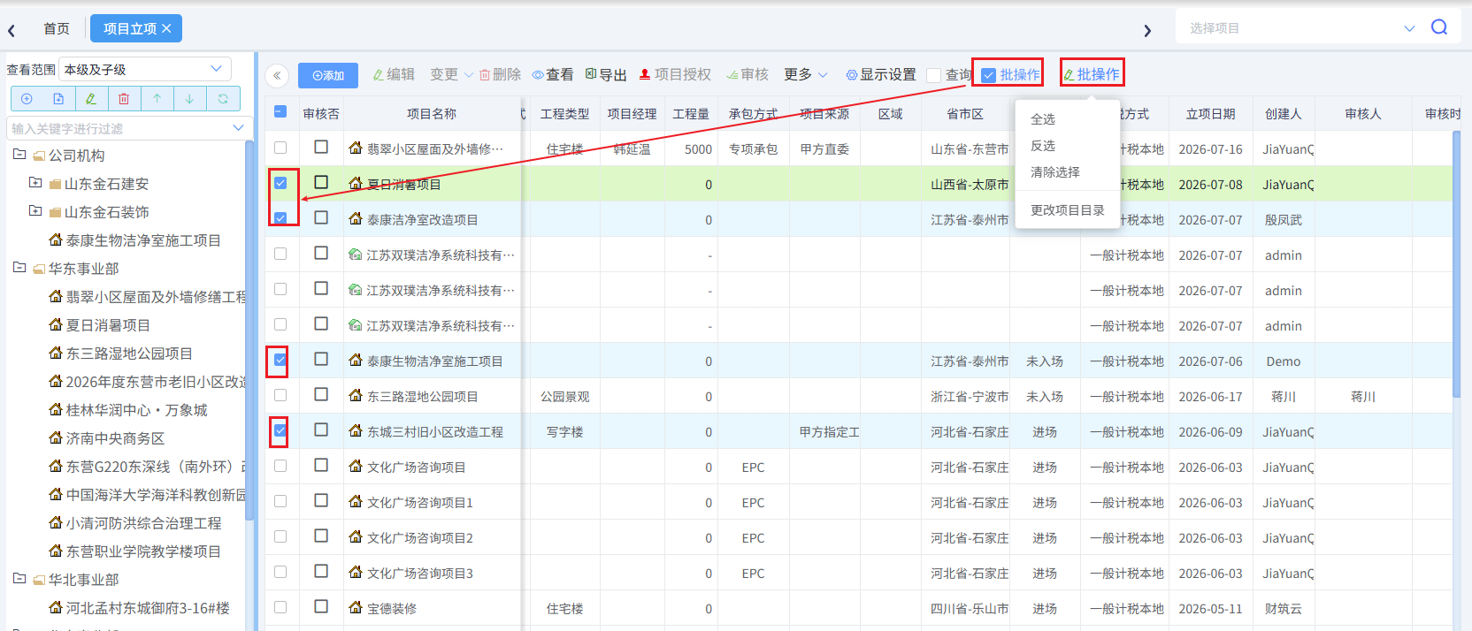Click the 查看 view toolbar item
The height and width of the screenshot is (631, 1472).
tap(553, 75)
